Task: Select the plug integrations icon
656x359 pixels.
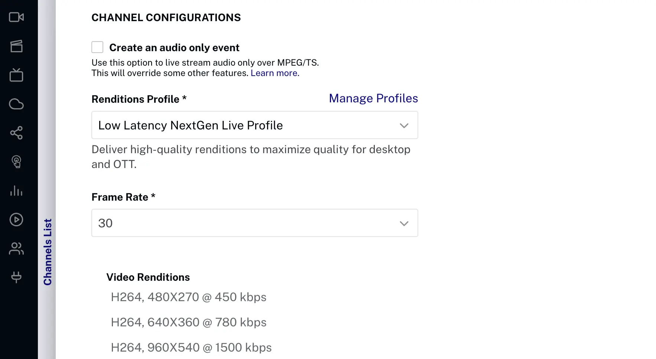Action: pos(16,277)
